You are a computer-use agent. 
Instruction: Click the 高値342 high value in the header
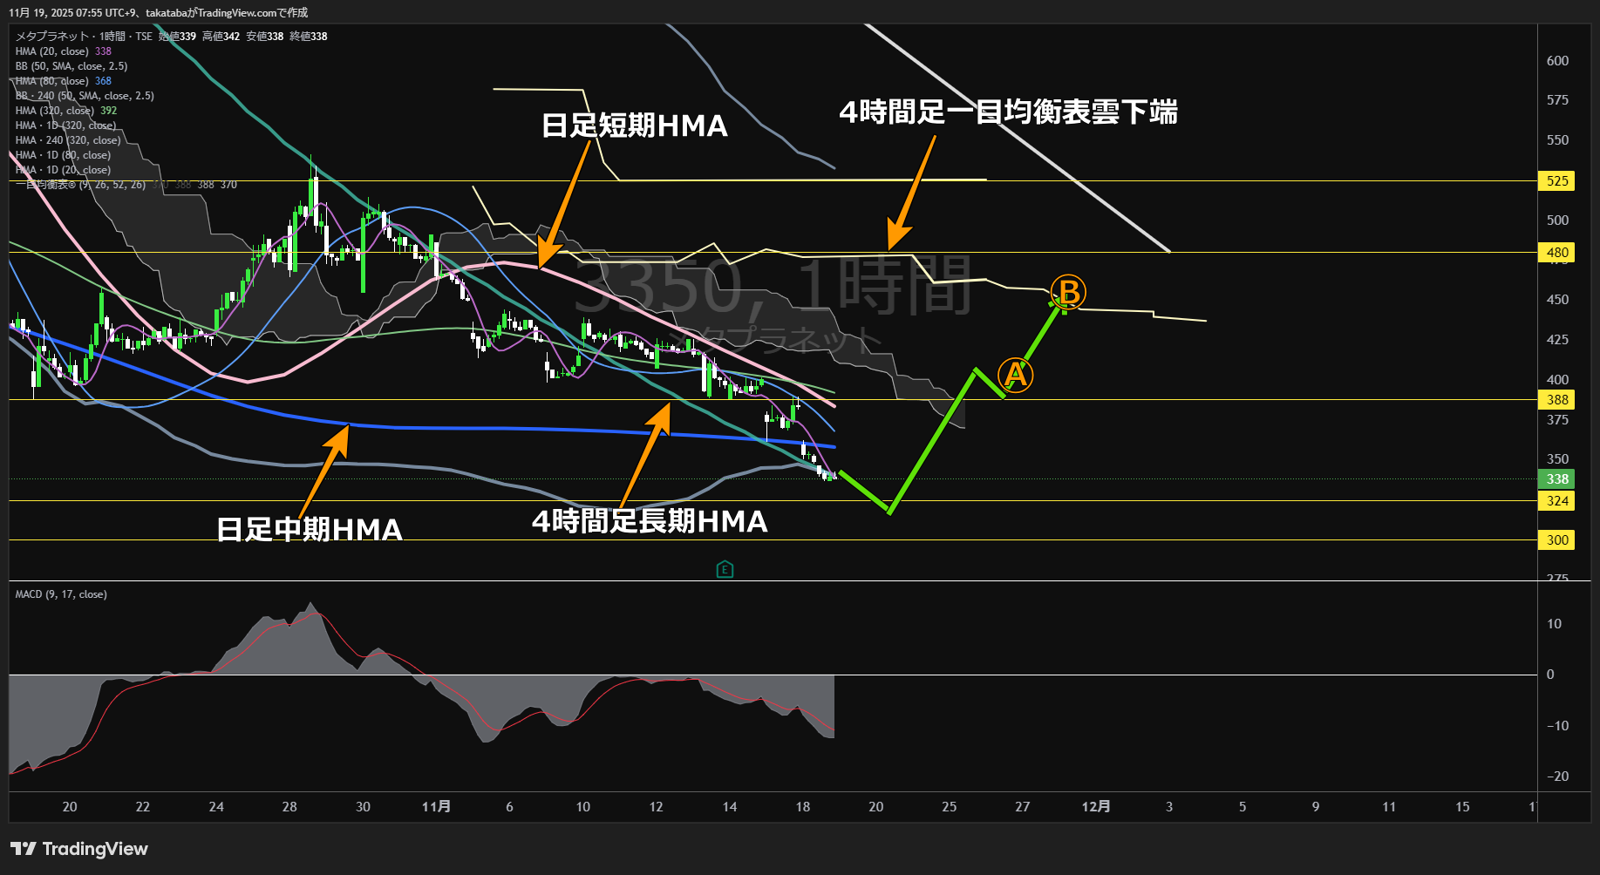click(221, 37)
